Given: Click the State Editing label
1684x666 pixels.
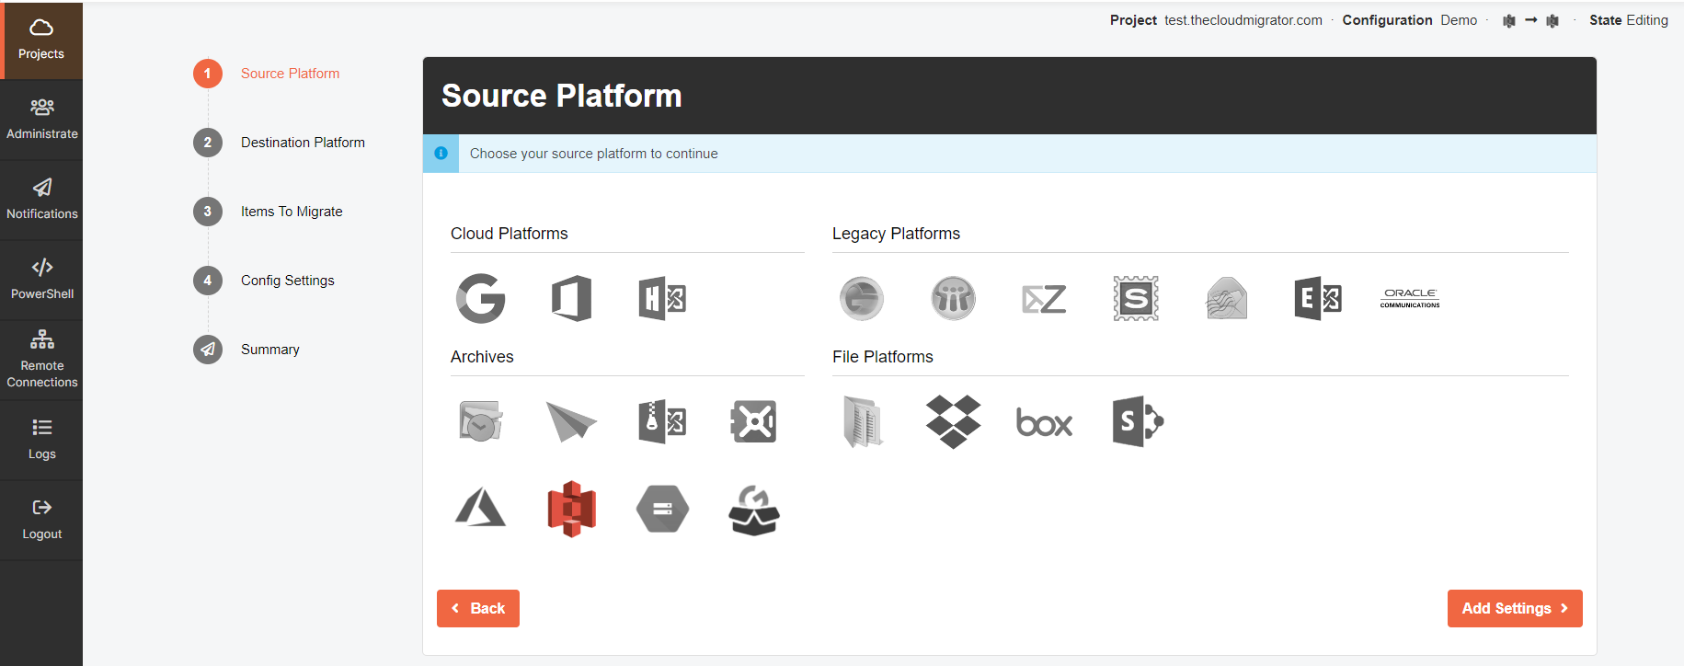Looking at the screenshot, I should point(1629,20).
